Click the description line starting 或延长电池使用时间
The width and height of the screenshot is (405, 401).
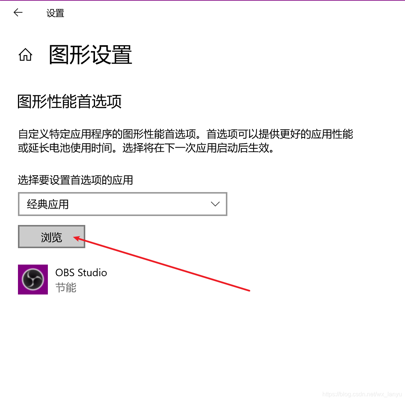point(146,148)
